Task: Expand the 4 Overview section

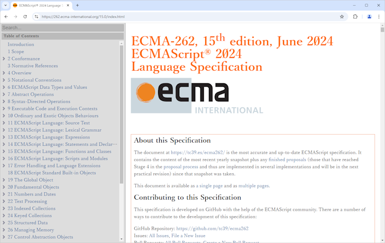Action: pyautogui.click(x=4, y=73)
